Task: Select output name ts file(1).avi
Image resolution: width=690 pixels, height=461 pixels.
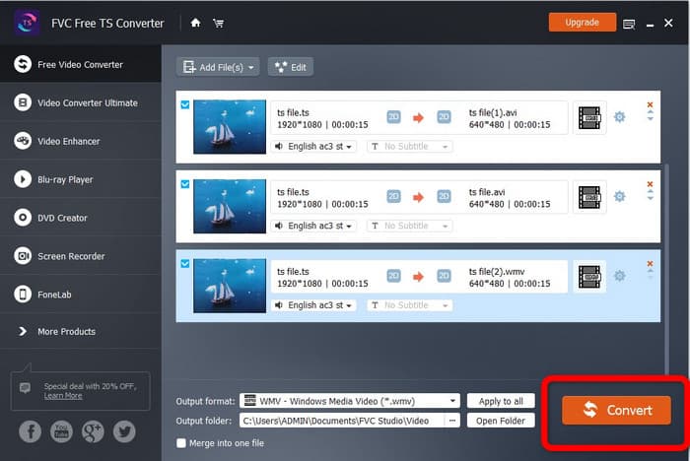Action: coord(493,112)
